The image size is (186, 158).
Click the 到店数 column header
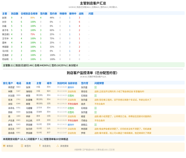pos(15,14)
